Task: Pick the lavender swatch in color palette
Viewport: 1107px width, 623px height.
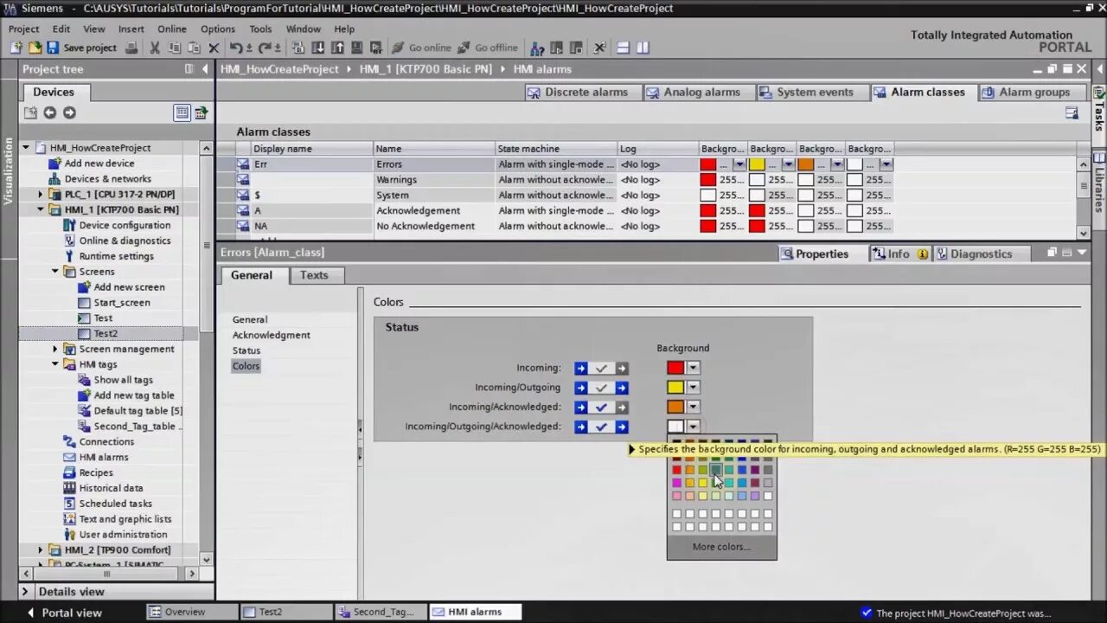Action: 755,496
